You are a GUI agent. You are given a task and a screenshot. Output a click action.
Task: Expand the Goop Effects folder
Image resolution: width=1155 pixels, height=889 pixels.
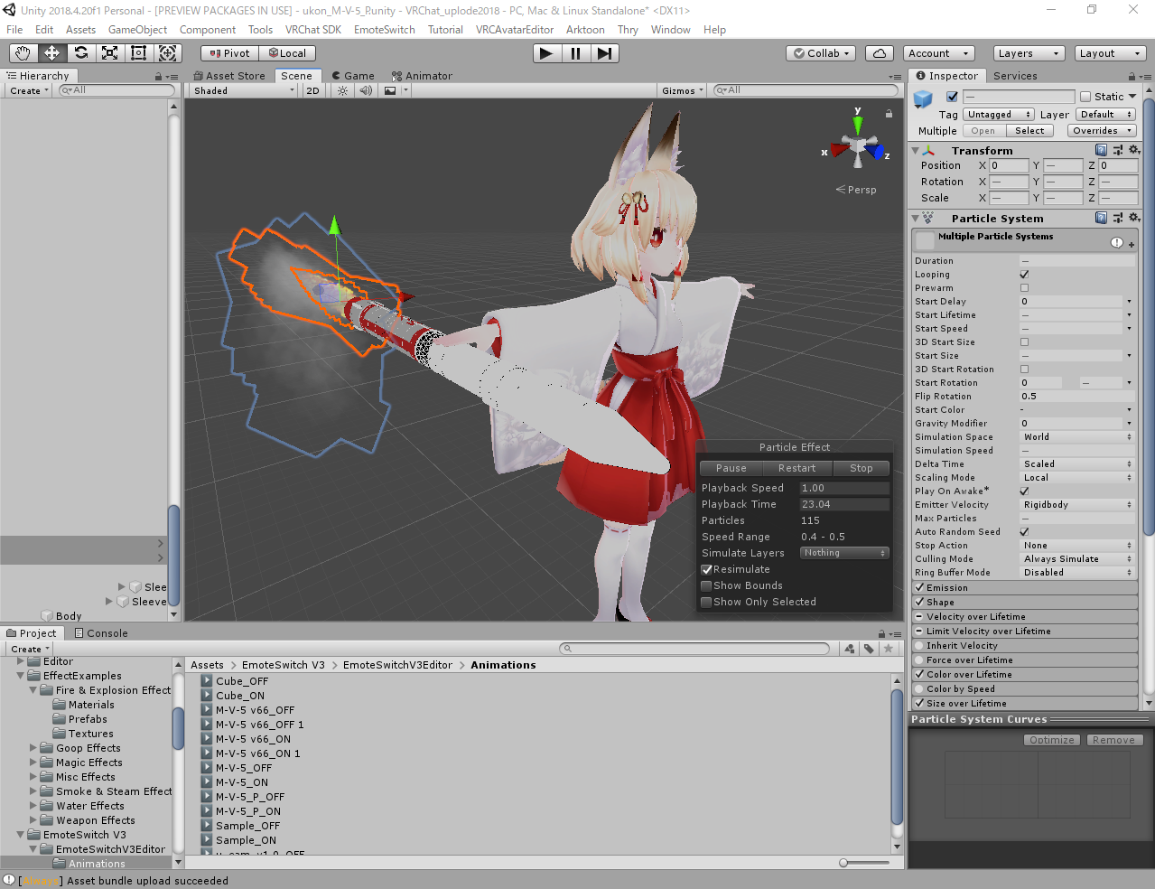[x=33, y=748]
